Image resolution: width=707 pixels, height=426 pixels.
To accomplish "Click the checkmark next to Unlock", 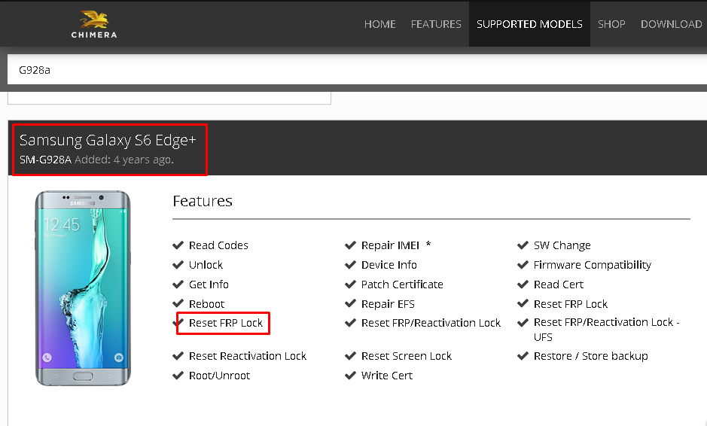I will point(178,264).
